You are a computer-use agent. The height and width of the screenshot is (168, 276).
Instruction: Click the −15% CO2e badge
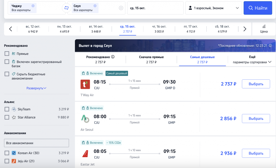[x=114, y=143]
